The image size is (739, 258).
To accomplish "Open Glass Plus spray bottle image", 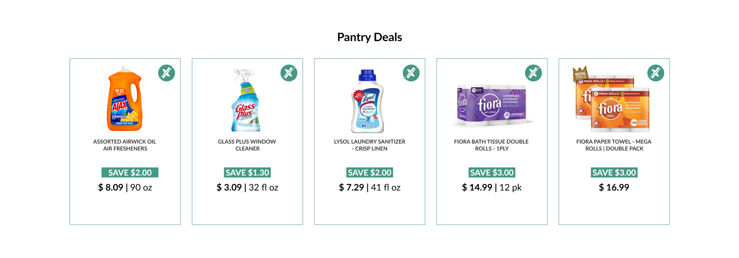I will pos(246,100).
